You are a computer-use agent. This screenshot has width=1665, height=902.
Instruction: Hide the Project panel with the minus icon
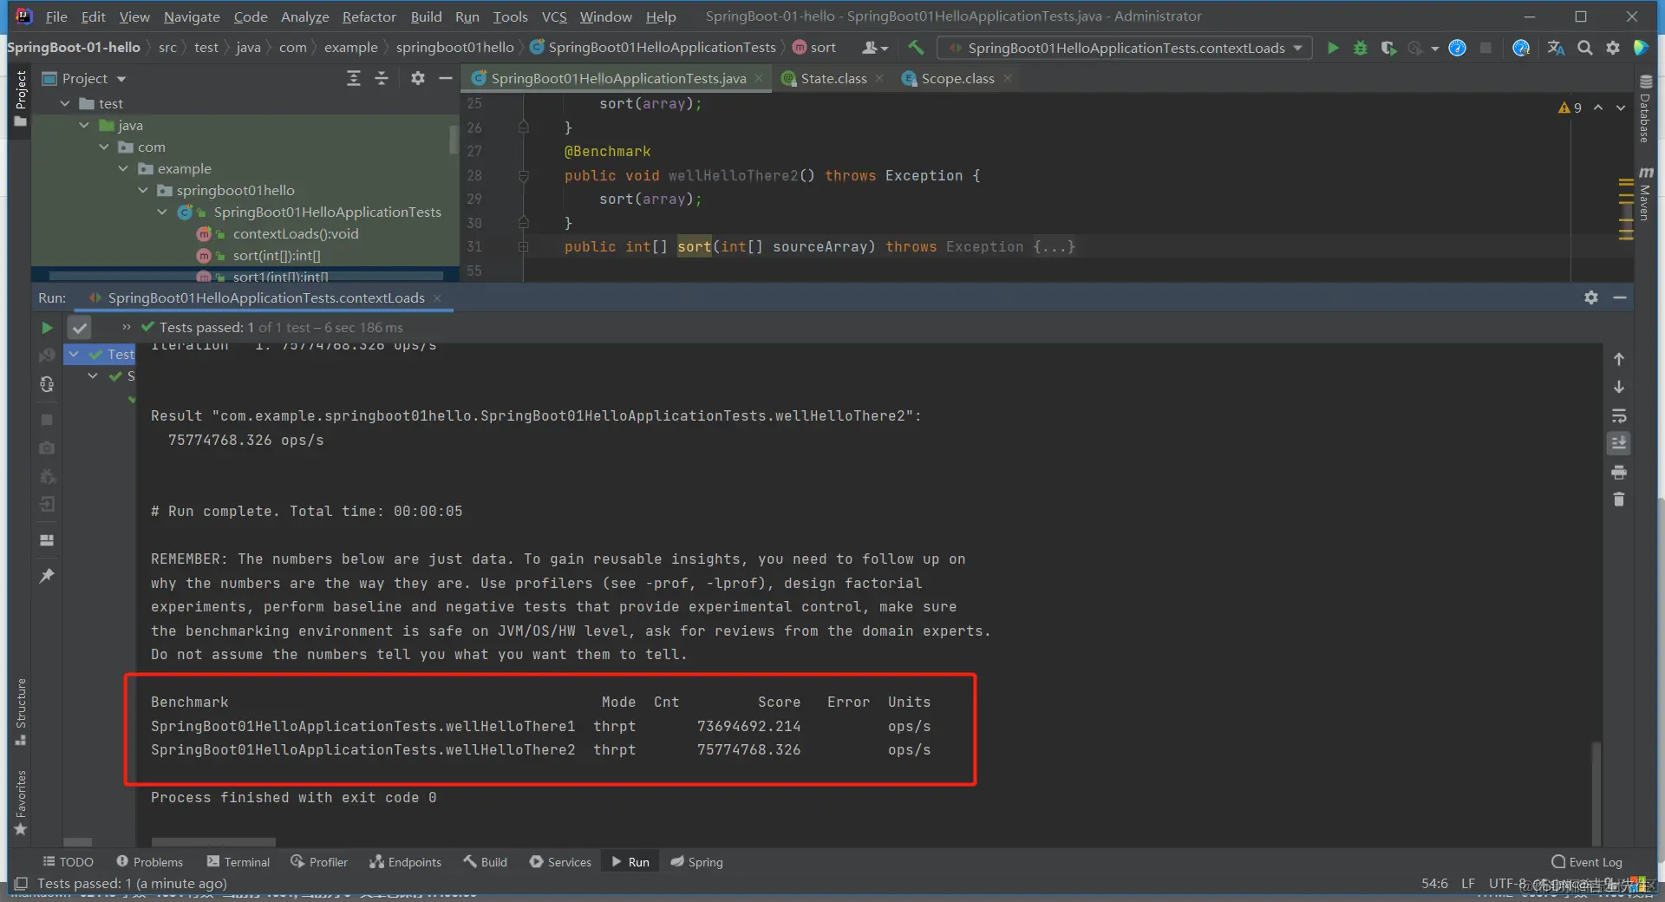446,79
